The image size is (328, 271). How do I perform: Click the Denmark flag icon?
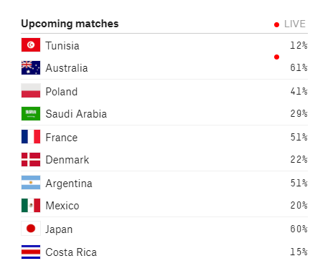(x=31, y=159)
